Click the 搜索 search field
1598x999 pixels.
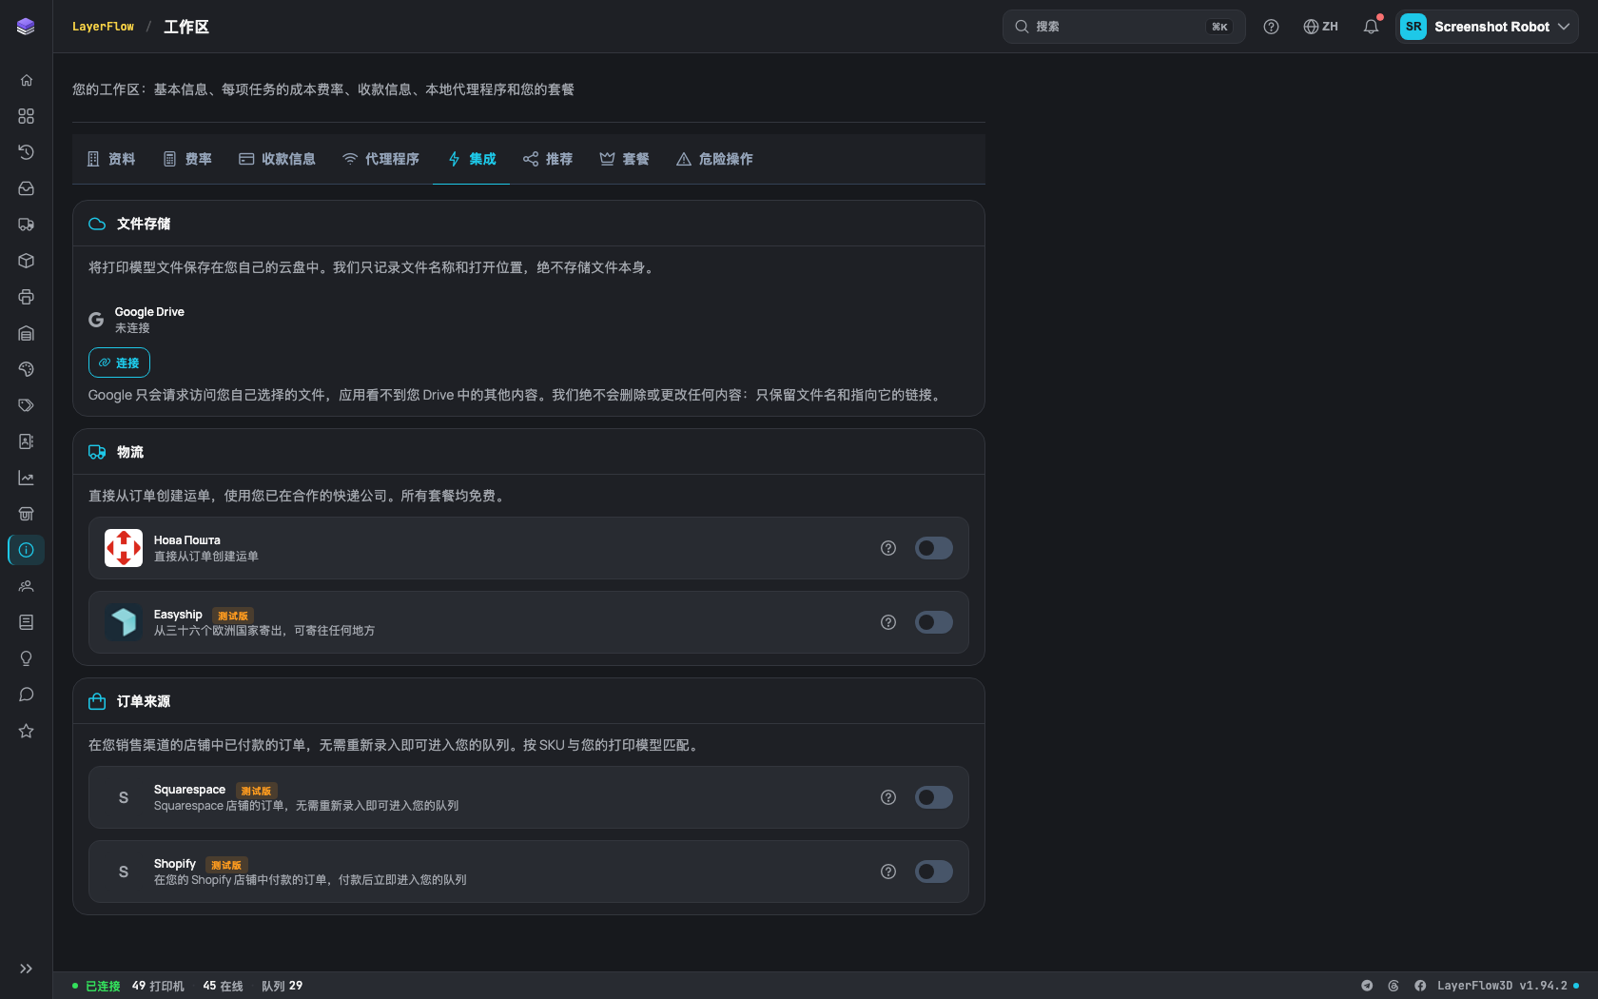(1123, 27)
